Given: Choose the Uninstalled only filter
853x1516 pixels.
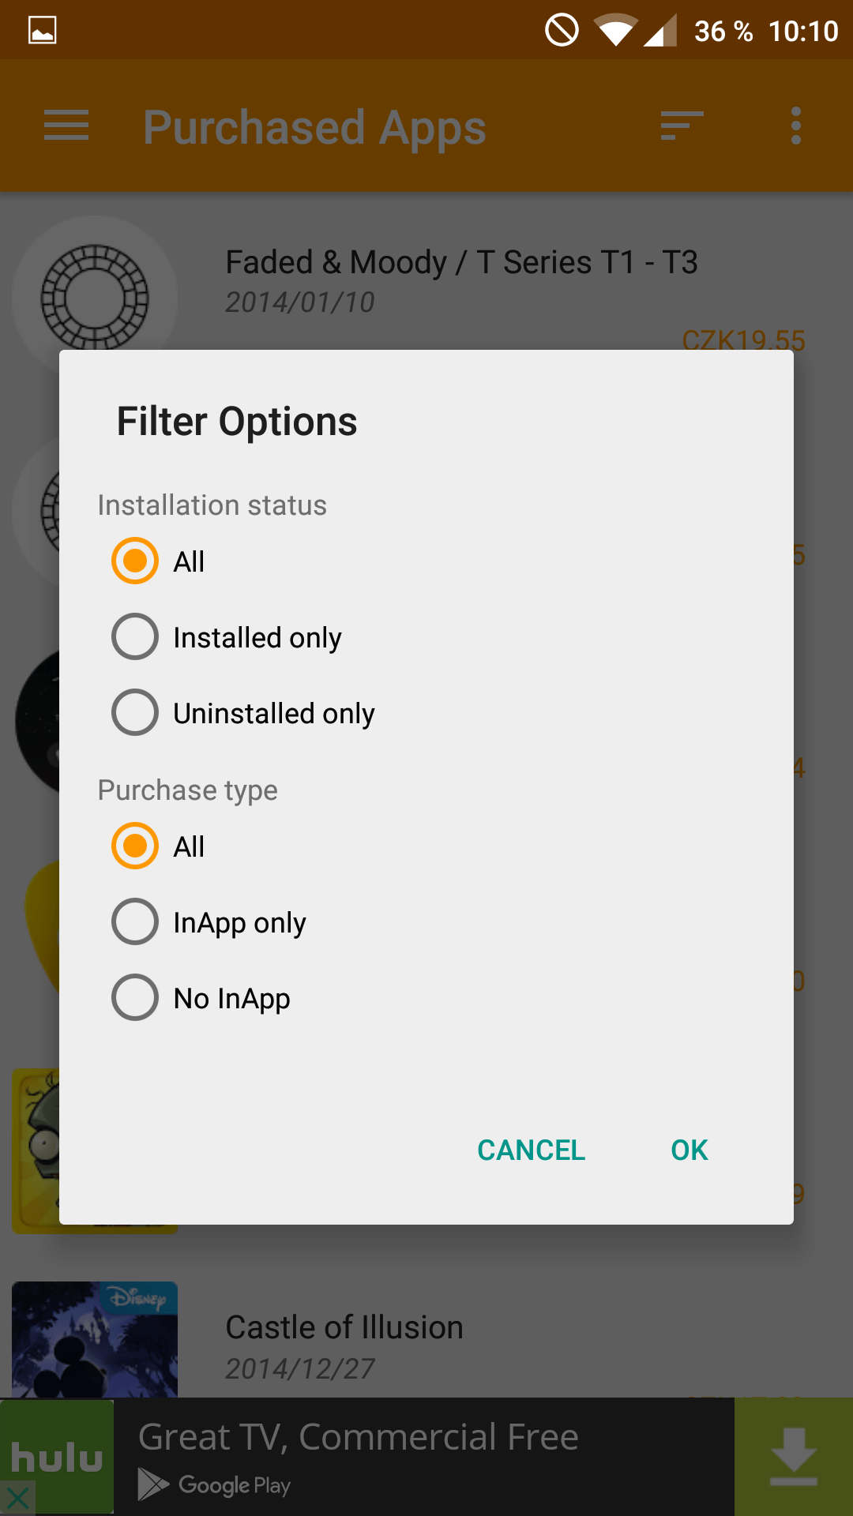Looking at the screenshot, I should tap(135, 713).
